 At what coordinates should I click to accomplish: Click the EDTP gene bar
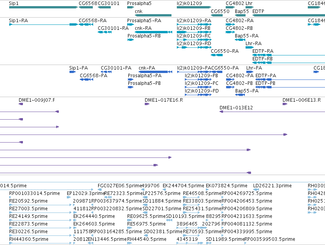click(x=289, y=15)
